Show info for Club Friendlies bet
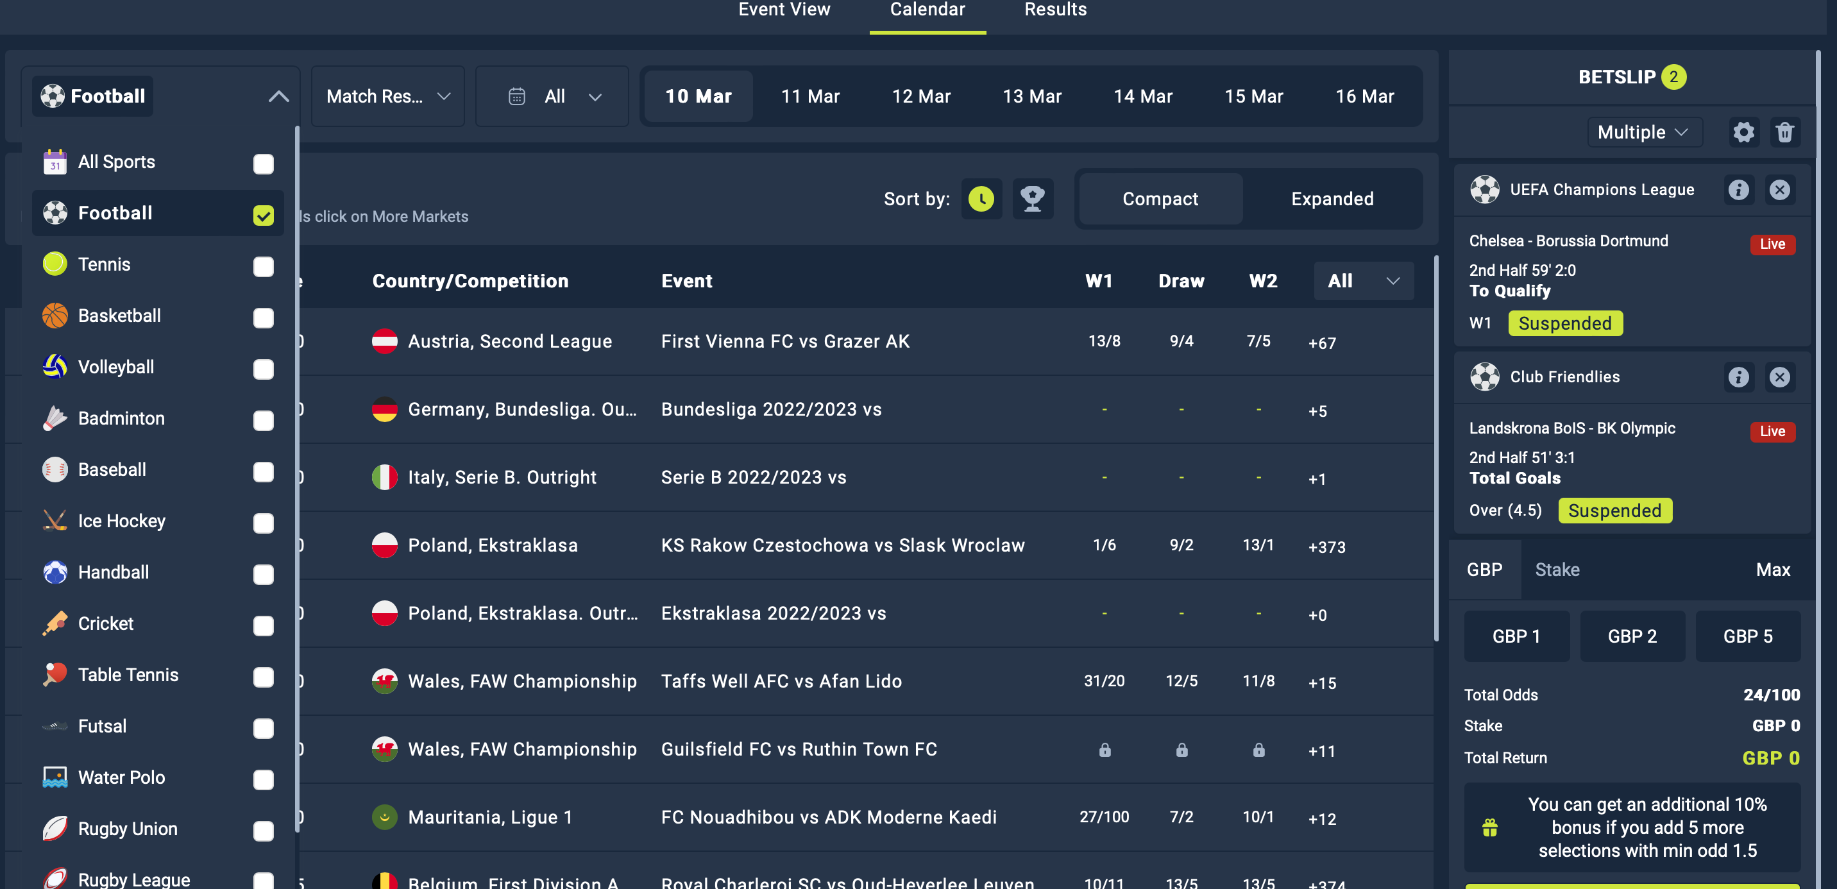This screenshot has height=889, width=1837. 1738,377
